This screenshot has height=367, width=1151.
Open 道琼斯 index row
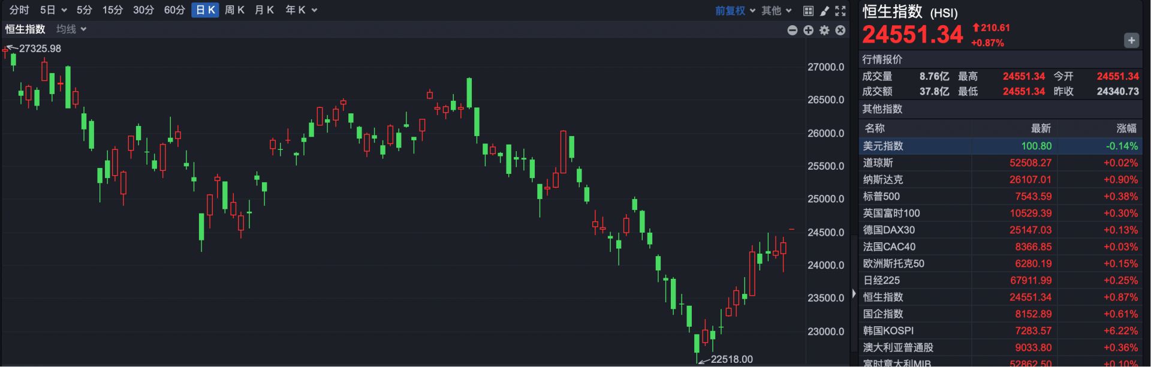[1001, 163]
